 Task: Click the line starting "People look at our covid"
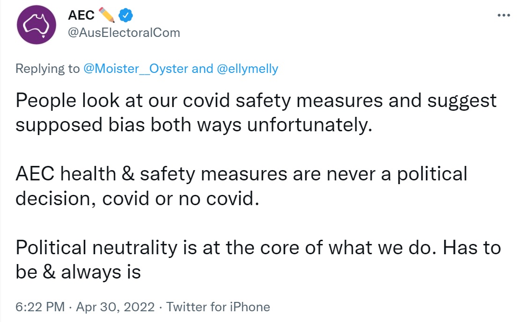click(256, 100)
